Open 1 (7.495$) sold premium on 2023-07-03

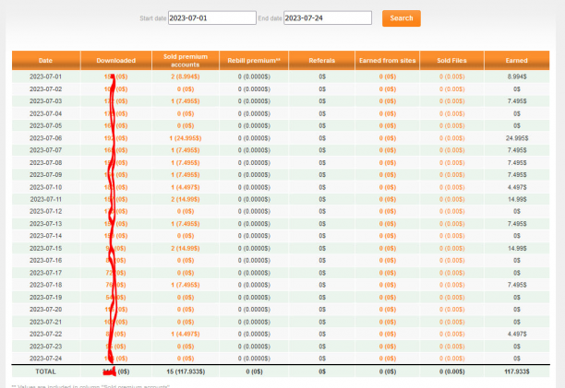pos(186,101)
